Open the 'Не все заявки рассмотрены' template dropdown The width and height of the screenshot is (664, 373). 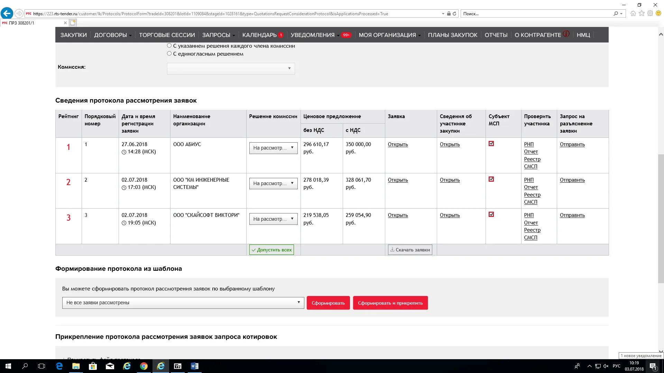click(183, 303)
